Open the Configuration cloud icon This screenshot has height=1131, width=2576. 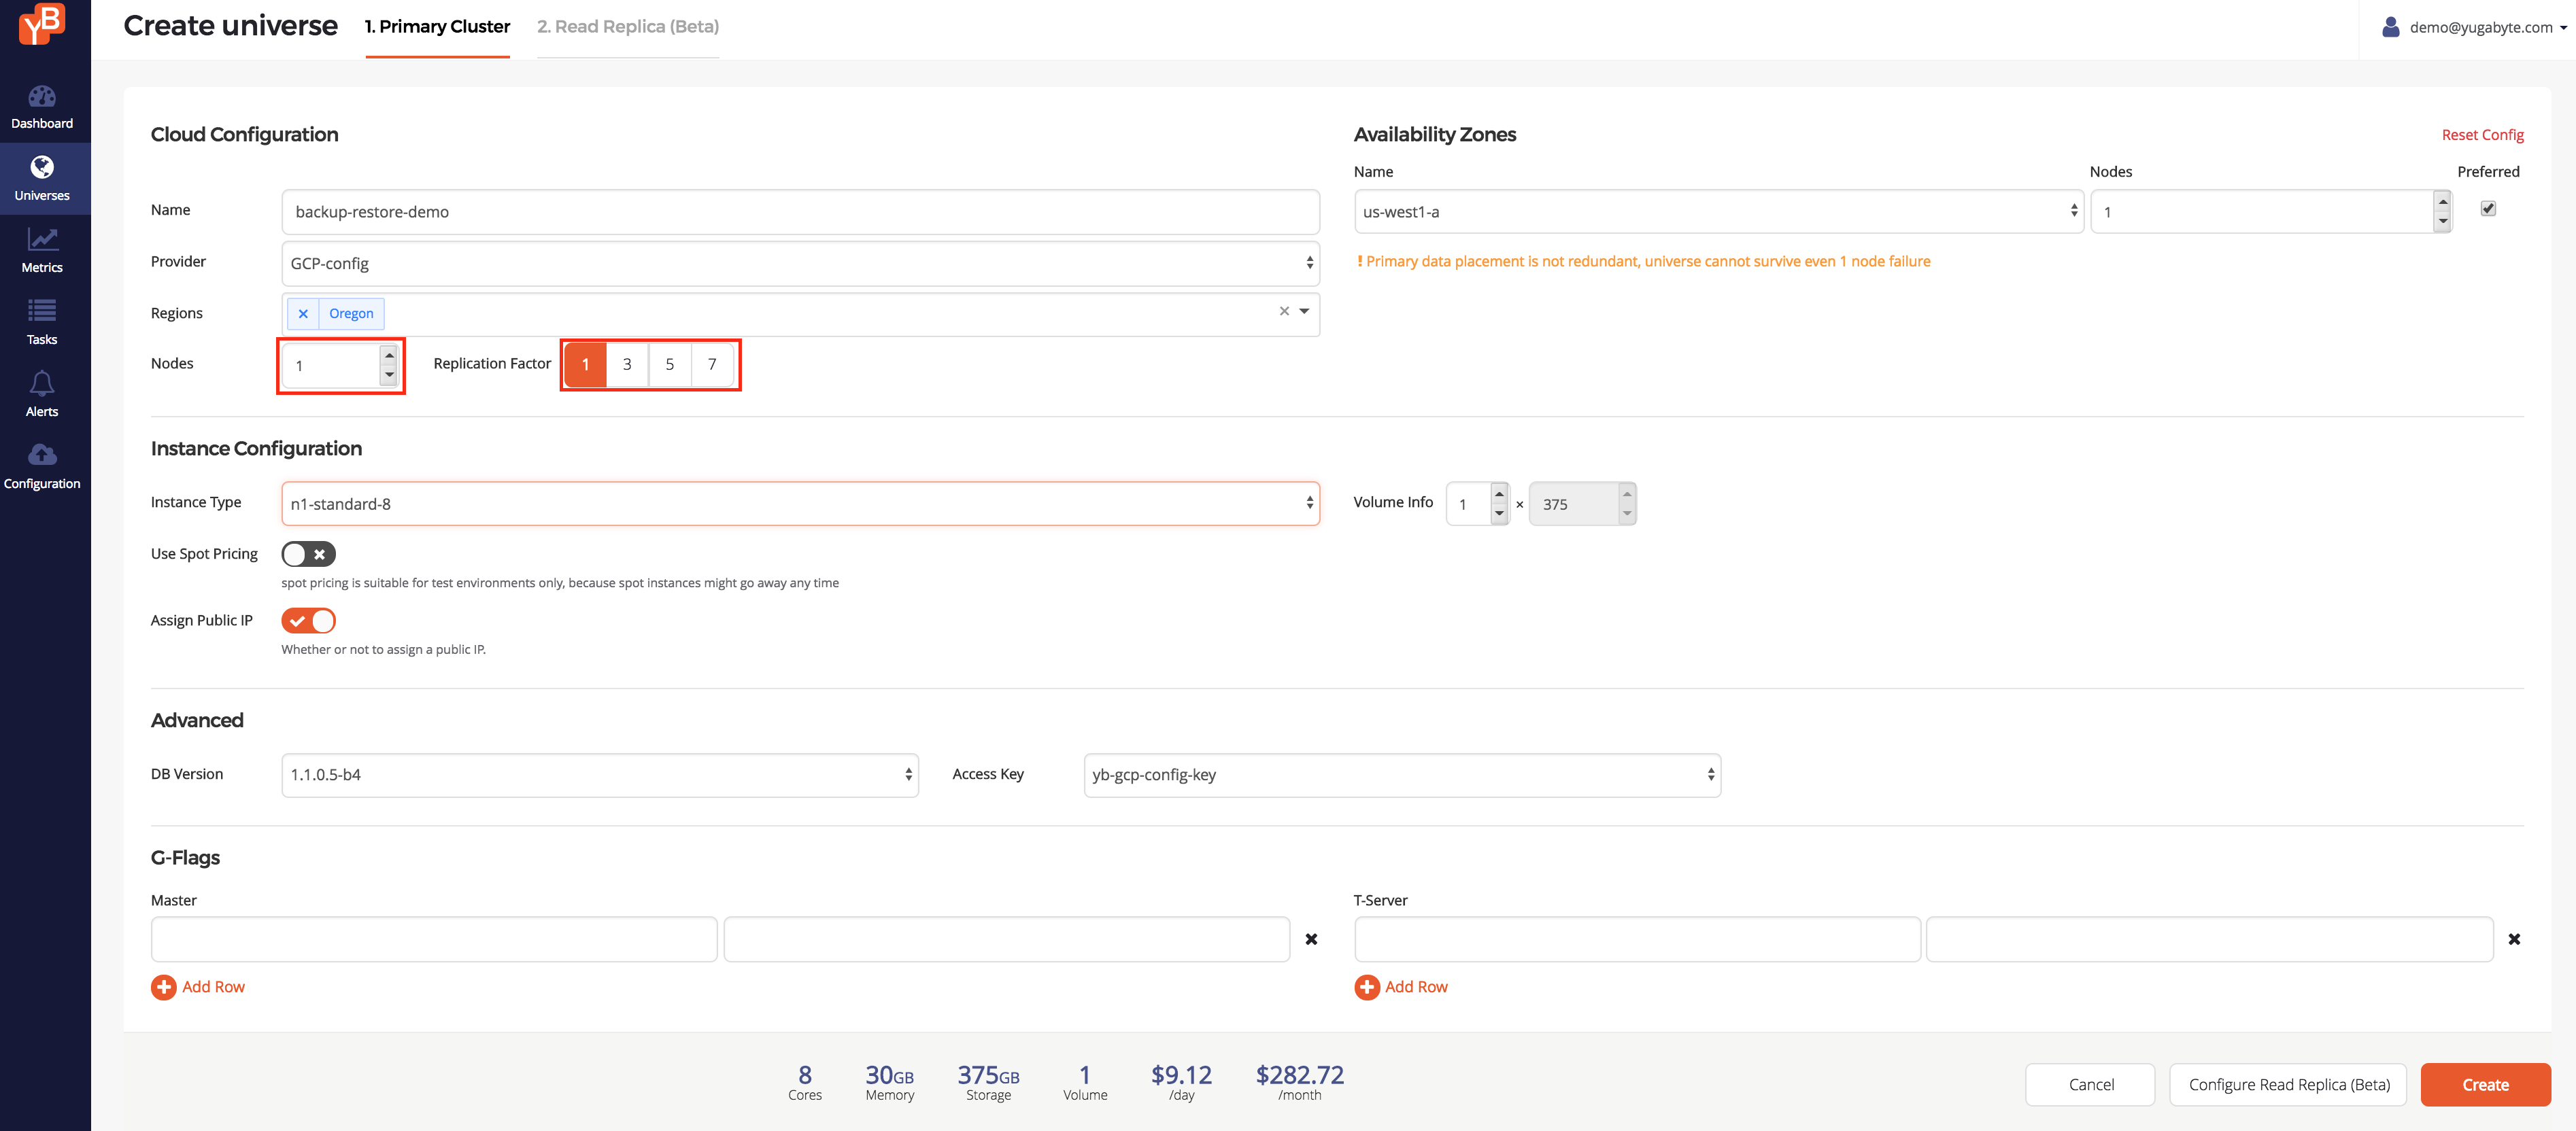(x=42, y=455)
